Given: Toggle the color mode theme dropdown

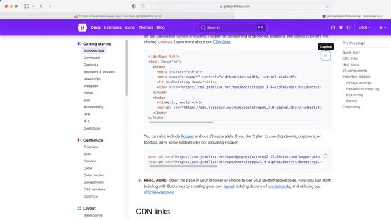Looking at the screenshot, I should pos(382,27).
